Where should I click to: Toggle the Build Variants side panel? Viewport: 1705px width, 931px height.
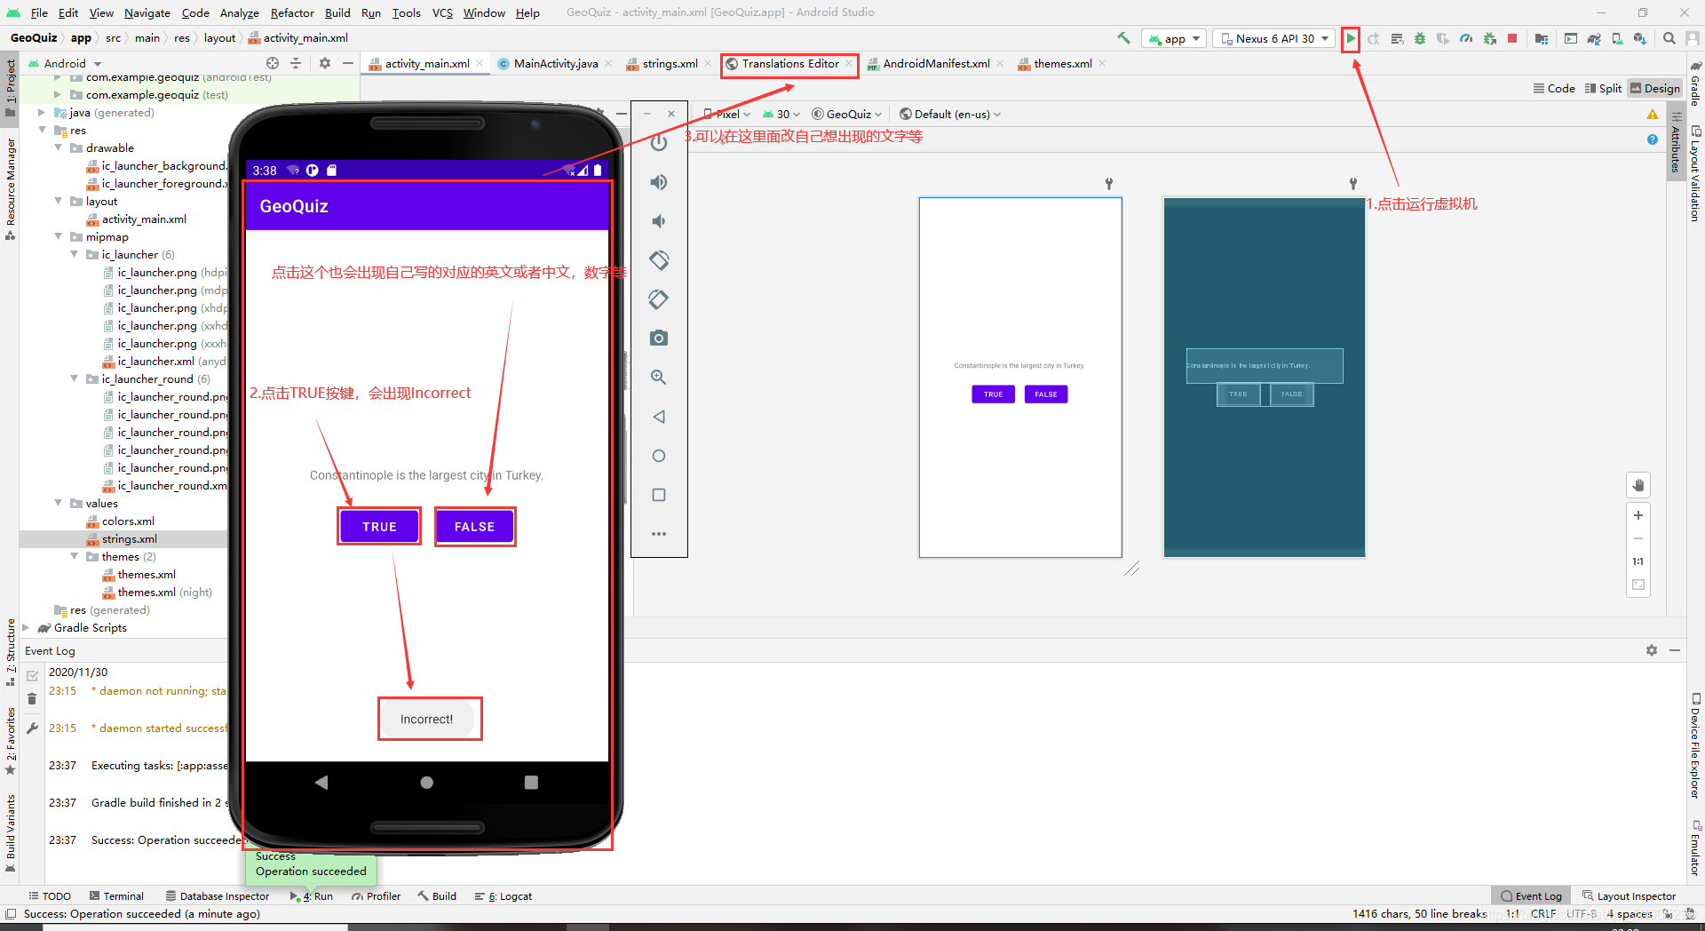point(10,832)
